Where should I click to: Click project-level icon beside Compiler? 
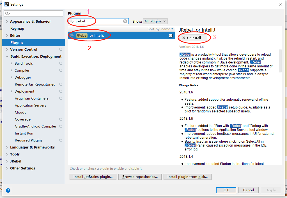pyautogui.click(x=61, y=70)
